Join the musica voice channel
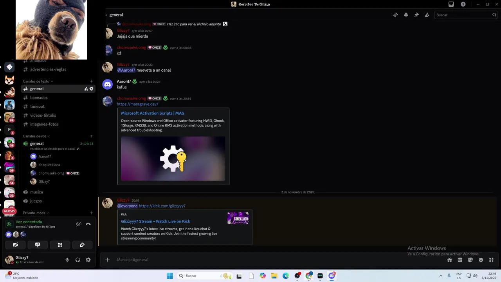 click(58, 192)
